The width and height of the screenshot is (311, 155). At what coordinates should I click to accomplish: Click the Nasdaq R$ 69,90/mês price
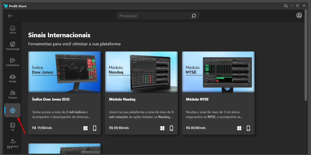coord(119,128)
